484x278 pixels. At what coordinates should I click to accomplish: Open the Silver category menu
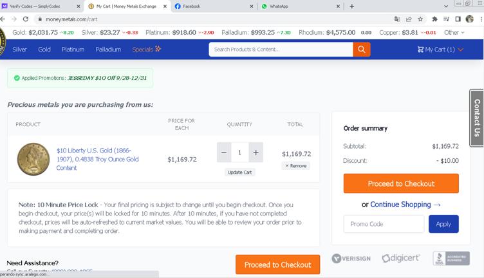click(19, 50)
